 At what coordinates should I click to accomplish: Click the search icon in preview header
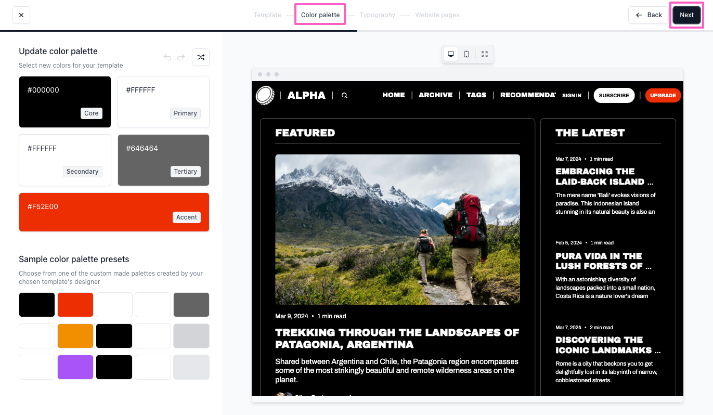coord(344,96)
